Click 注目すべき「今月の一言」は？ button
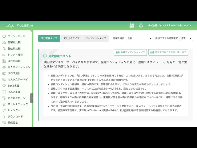Screen dimensions: 197x148 click(168, 52)
